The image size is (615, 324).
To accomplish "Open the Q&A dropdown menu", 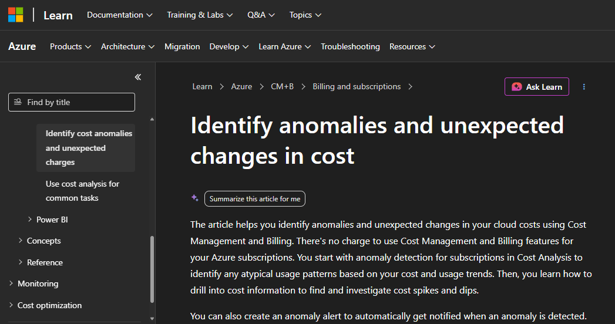I will click(261, 15).
